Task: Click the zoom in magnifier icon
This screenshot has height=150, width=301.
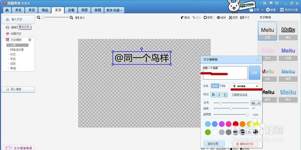Action: [x=71, y=18]
